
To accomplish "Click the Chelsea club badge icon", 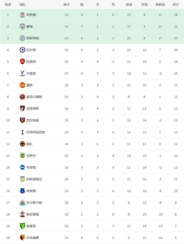I will [x=22, y=50].
